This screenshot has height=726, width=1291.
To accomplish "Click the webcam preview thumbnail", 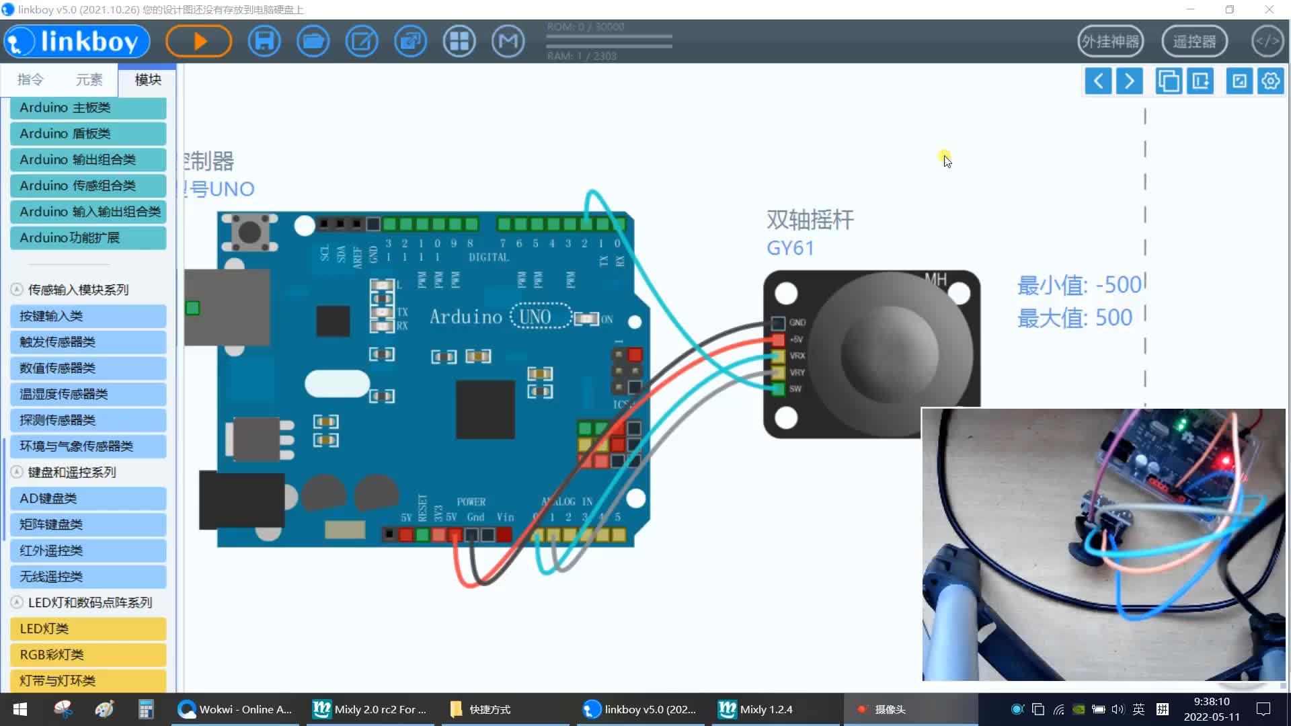I will (x=1103, y=544).
